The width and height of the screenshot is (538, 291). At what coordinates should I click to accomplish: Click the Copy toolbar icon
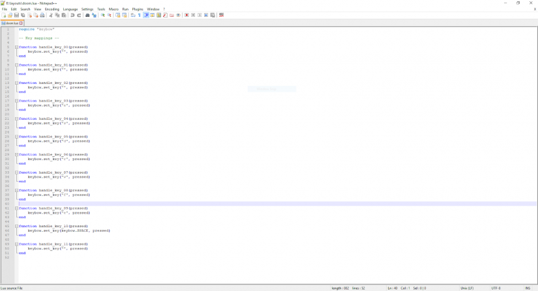(57, 15)
